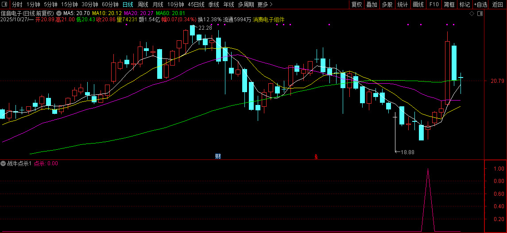The image size is (507, 233).
Task: Select the 季线 quarterly tab
Action: 214,4
